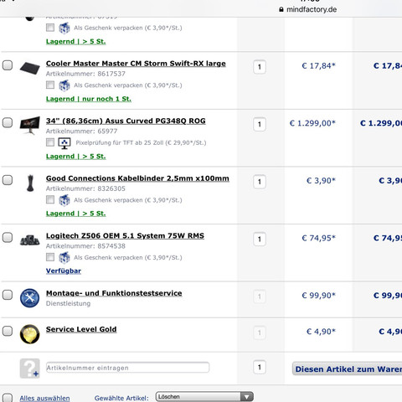Click the gift wrap icon under Cooler Master

(x=64, y=85)
